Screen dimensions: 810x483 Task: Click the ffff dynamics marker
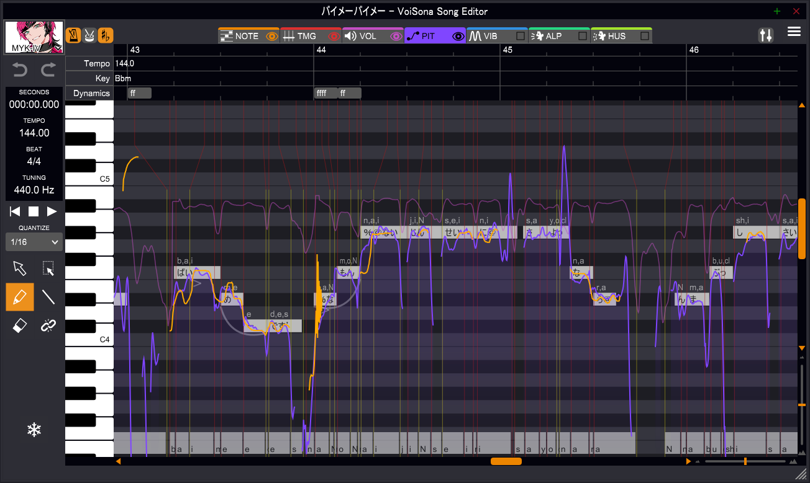point(325,93)
